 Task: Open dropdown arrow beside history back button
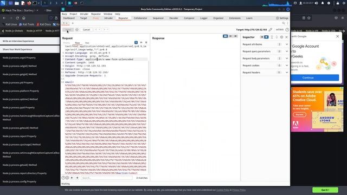(x=99, y=29)
